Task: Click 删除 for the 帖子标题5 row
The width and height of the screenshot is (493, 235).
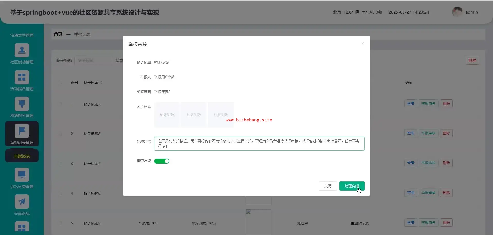Action: click(x=446, y=222)
